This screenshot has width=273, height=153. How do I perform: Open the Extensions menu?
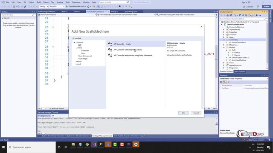[x=76, y=2]
